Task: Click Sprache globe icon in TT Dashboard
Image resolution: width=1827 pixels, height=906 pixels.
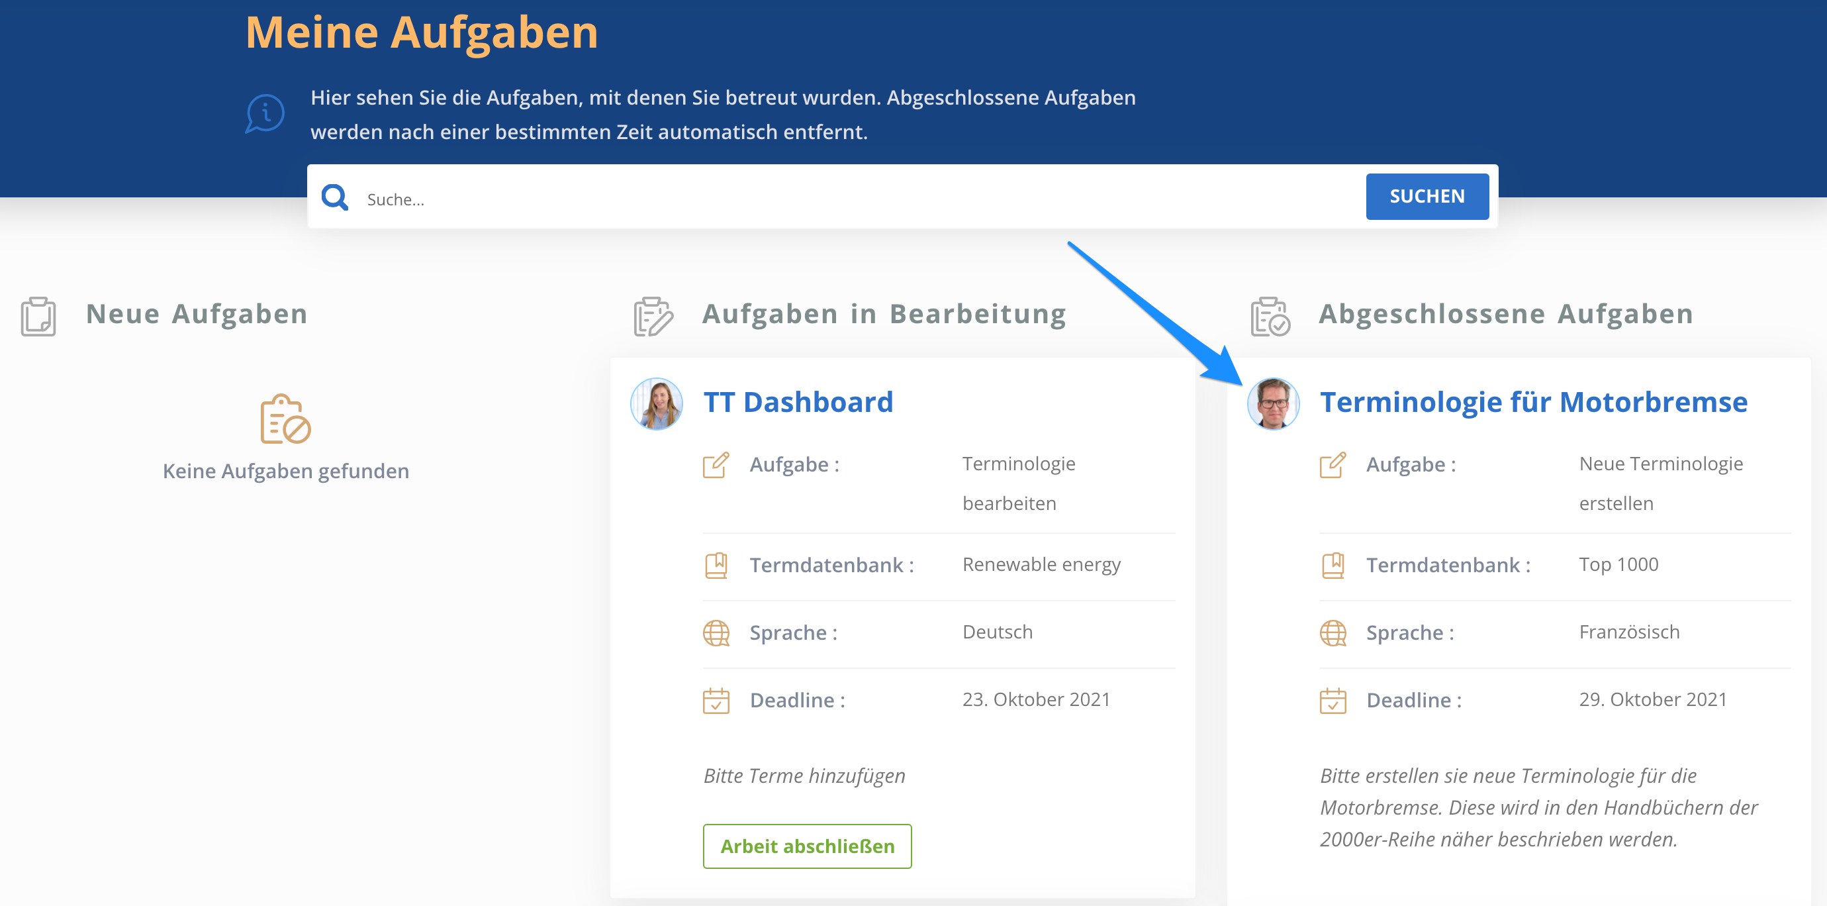Action: 716,633
